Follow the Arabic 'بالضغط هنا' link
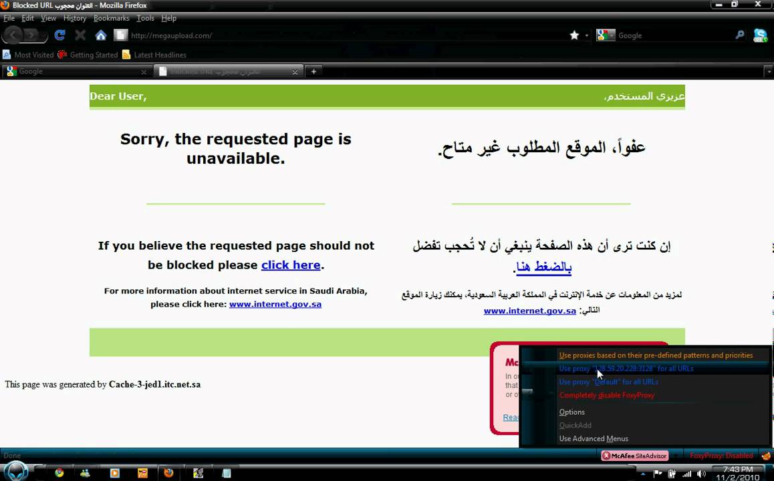Viewport: 774px width, 481px height. [x=543, y=267]
